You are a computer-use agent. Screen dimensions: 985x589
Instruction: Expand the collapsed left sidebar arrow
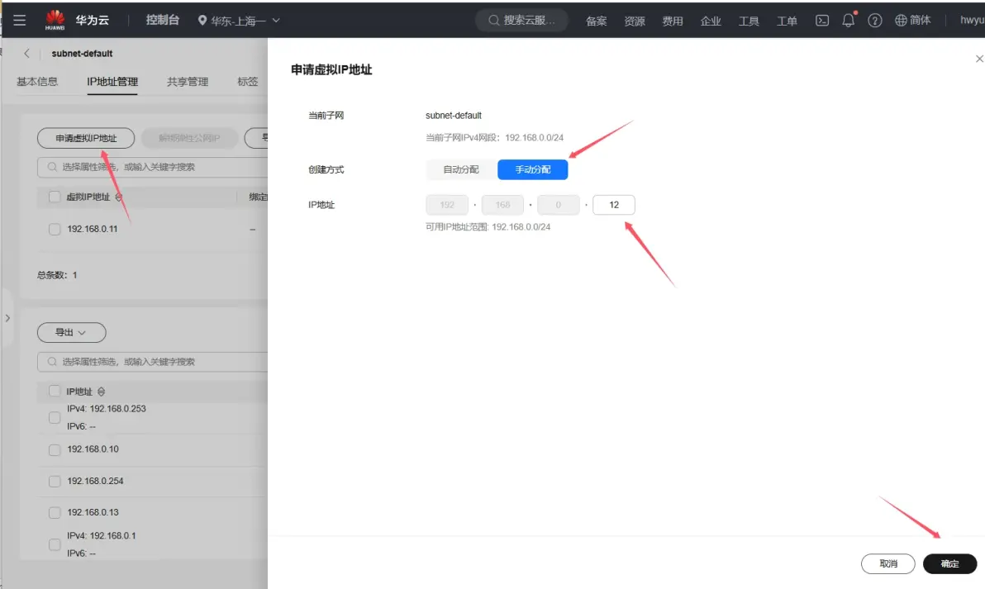point(7,318)
